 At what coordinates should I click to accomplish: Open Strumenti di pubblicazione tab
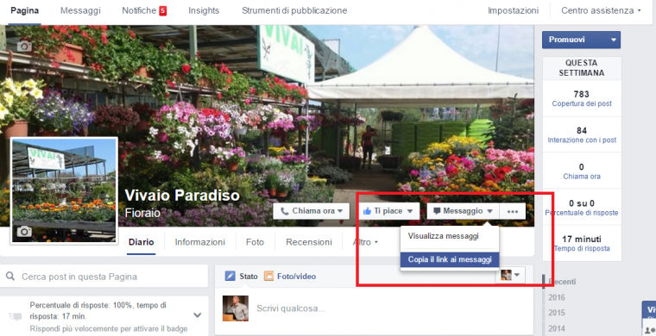tap(294, 11)
